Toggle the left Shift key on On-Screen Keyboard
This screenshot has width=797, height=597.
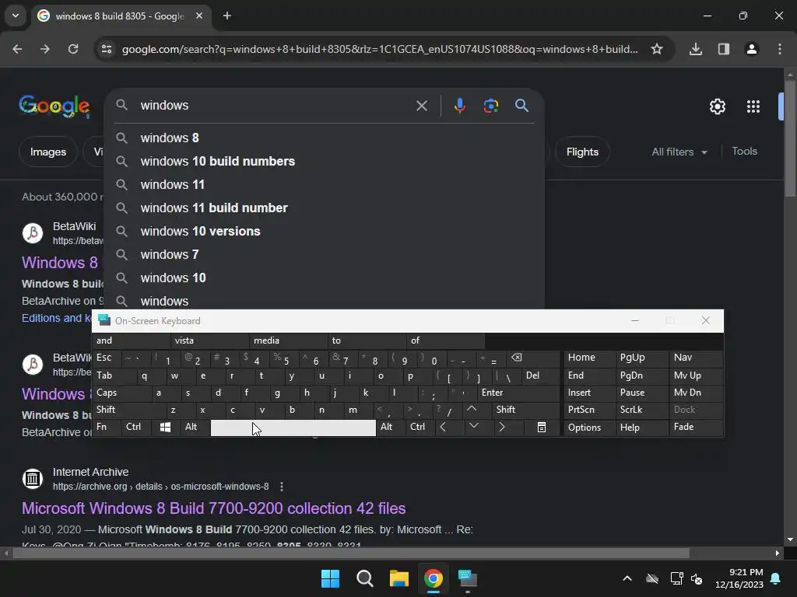click(129, 410)
